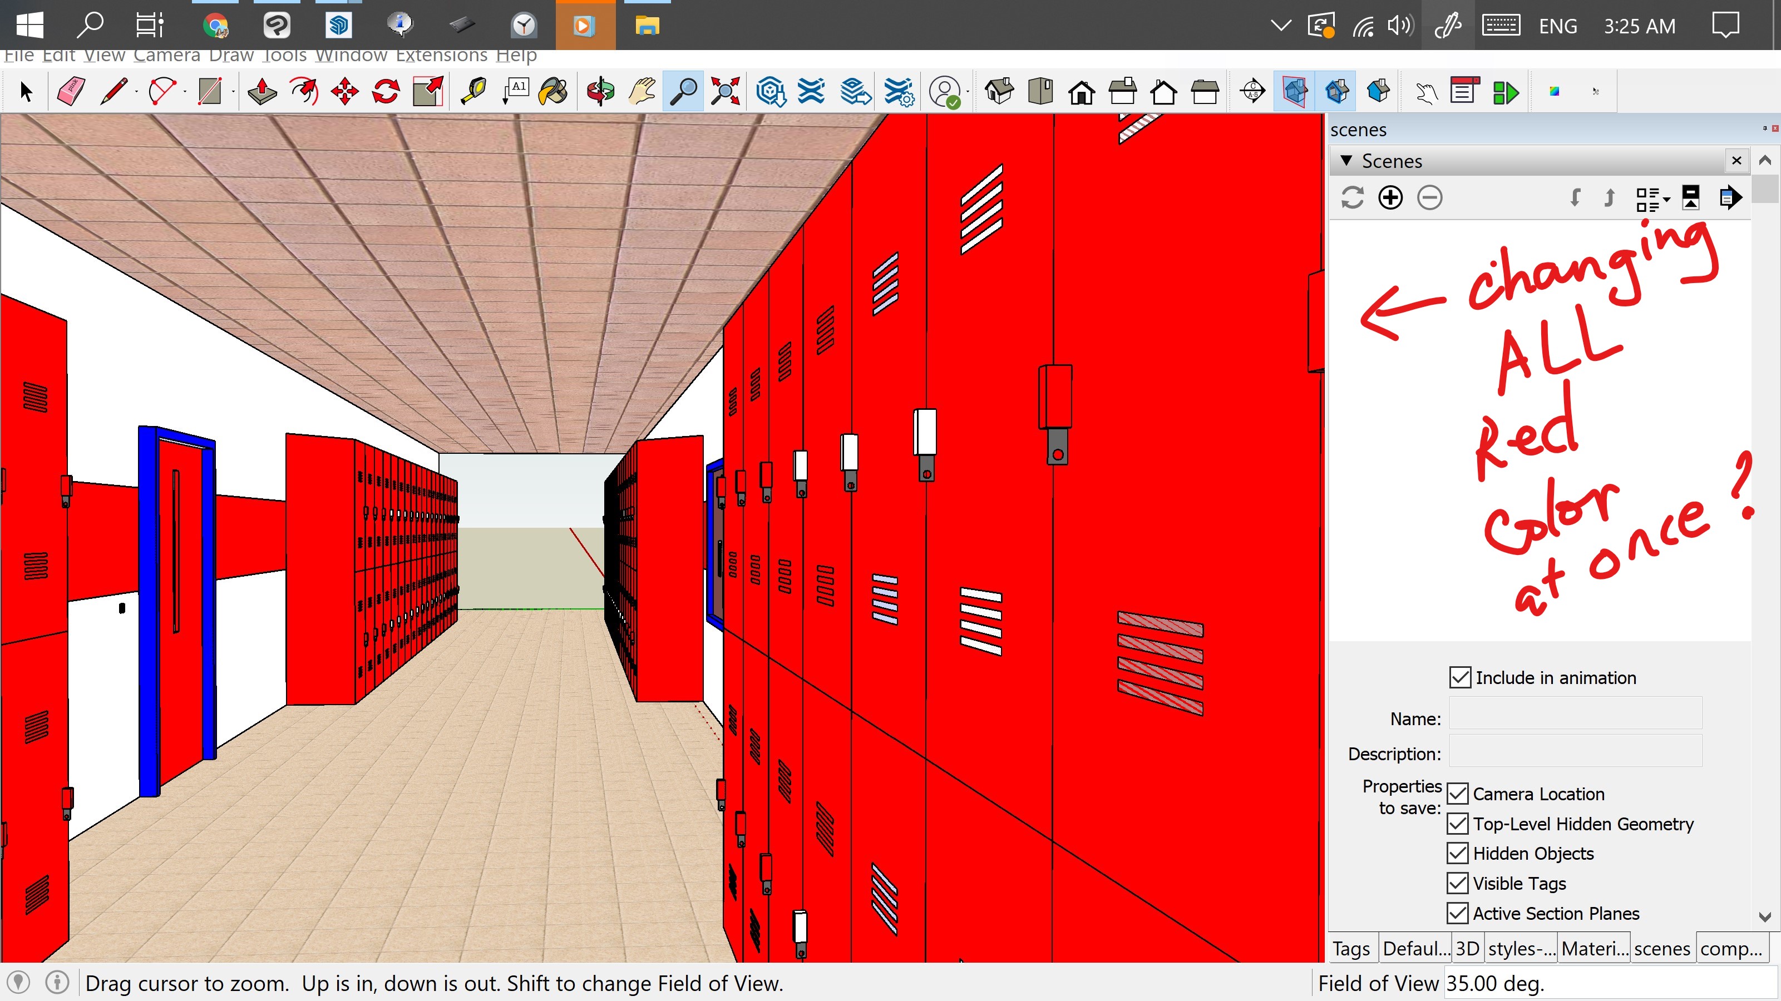Click the Zoom Extents tool
The width and height of the screenshot is (1781, 1001).
tap(726, 91)
